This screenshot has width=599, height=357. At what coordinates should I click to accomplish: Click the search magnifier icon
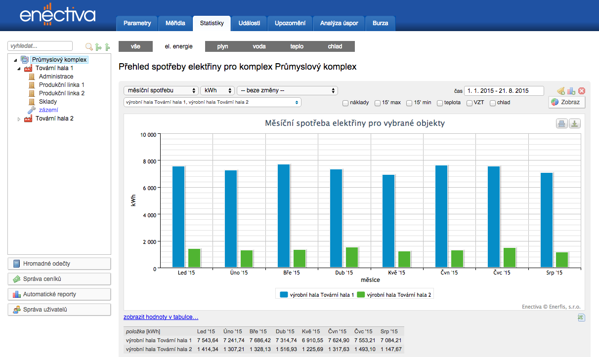pyautogui.click(x=89, y=47)
